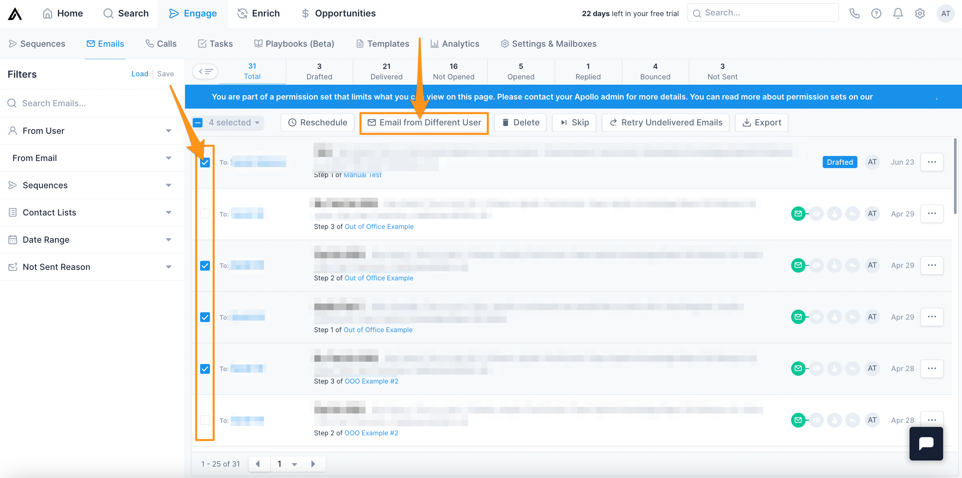
Task: Click the Out of Office Example sequence link
Action: [378, 226]
